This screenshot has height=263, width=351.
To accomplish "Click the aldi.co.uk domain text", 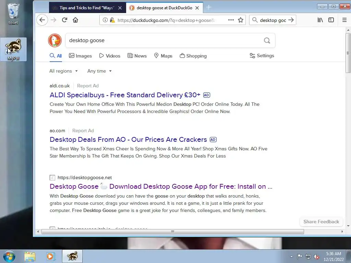I will pyautogui.click(x=60, y=86).
